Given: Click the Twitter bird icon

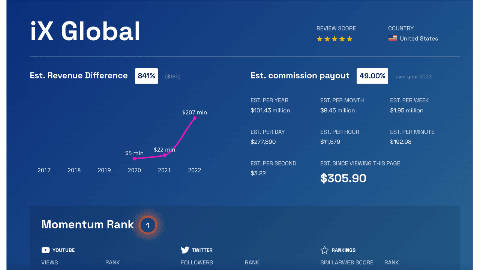Looking at the screenshot, I should coord(185,250).
